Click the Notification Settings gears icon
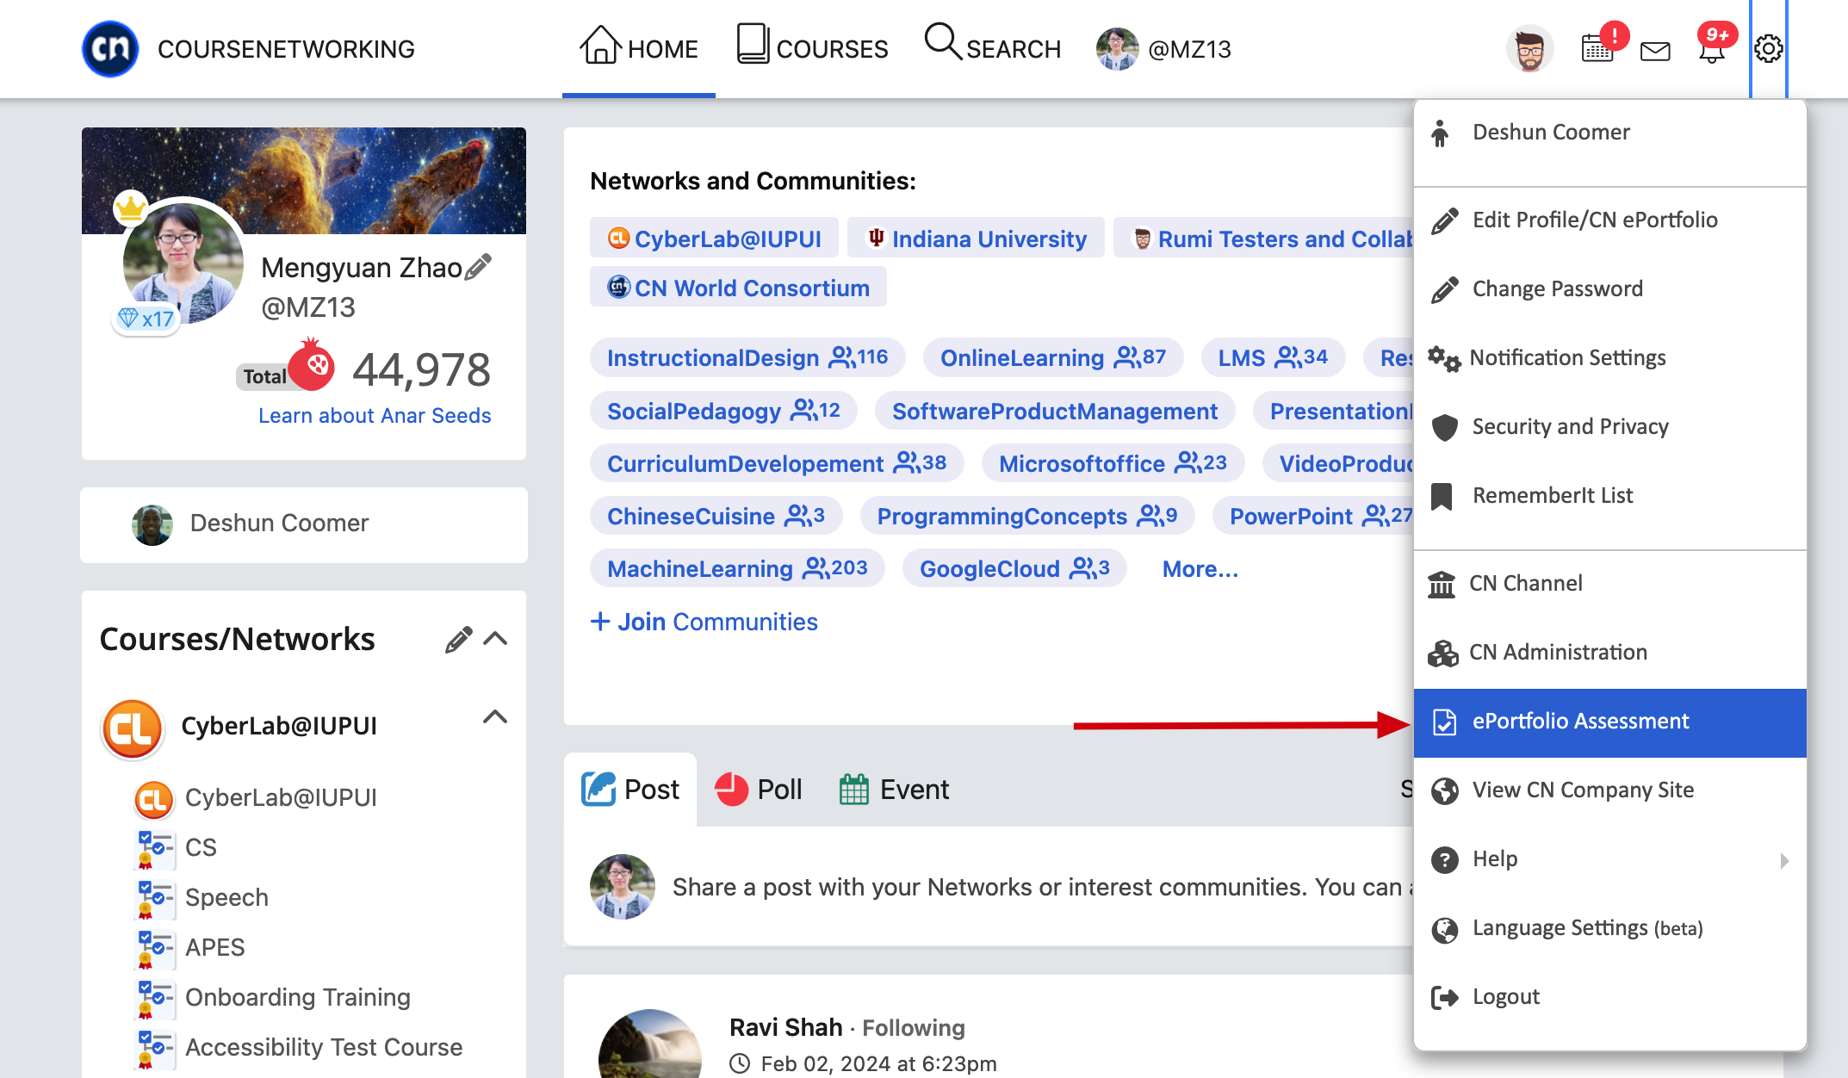 1444,358
